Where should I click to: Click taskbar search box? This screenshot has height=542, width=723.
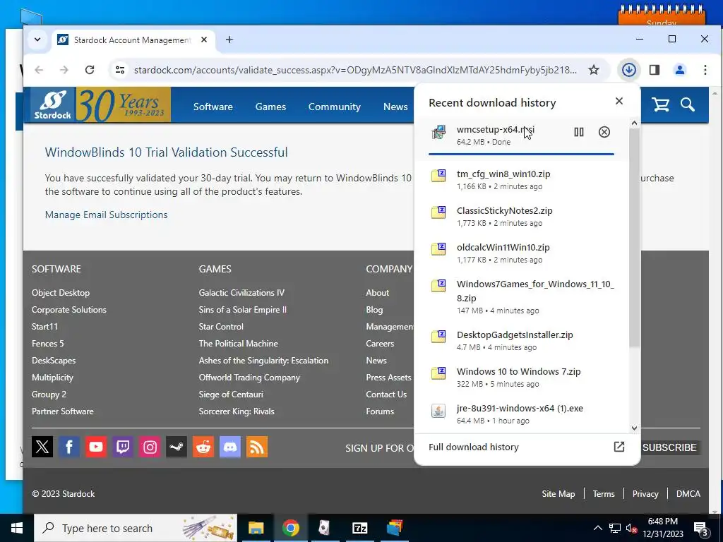click(136, 528)
